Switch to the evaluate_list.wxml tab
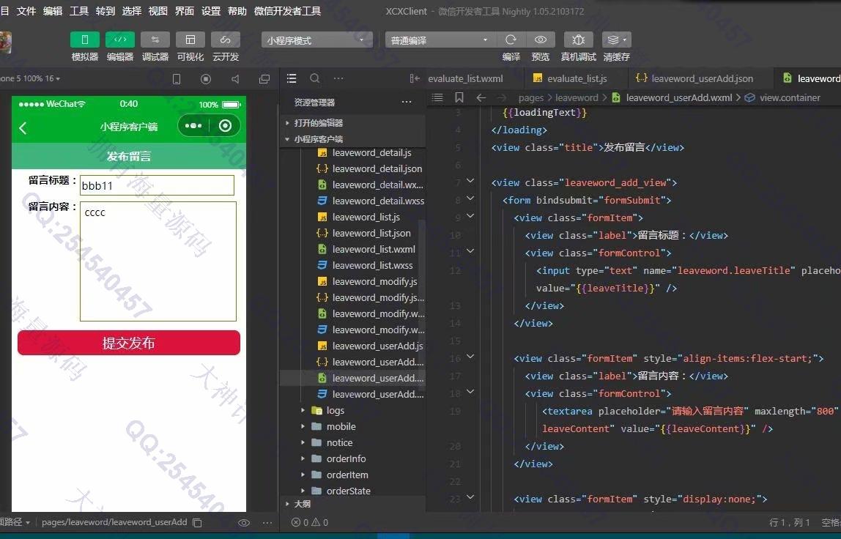841x539 pixels. 466,79
